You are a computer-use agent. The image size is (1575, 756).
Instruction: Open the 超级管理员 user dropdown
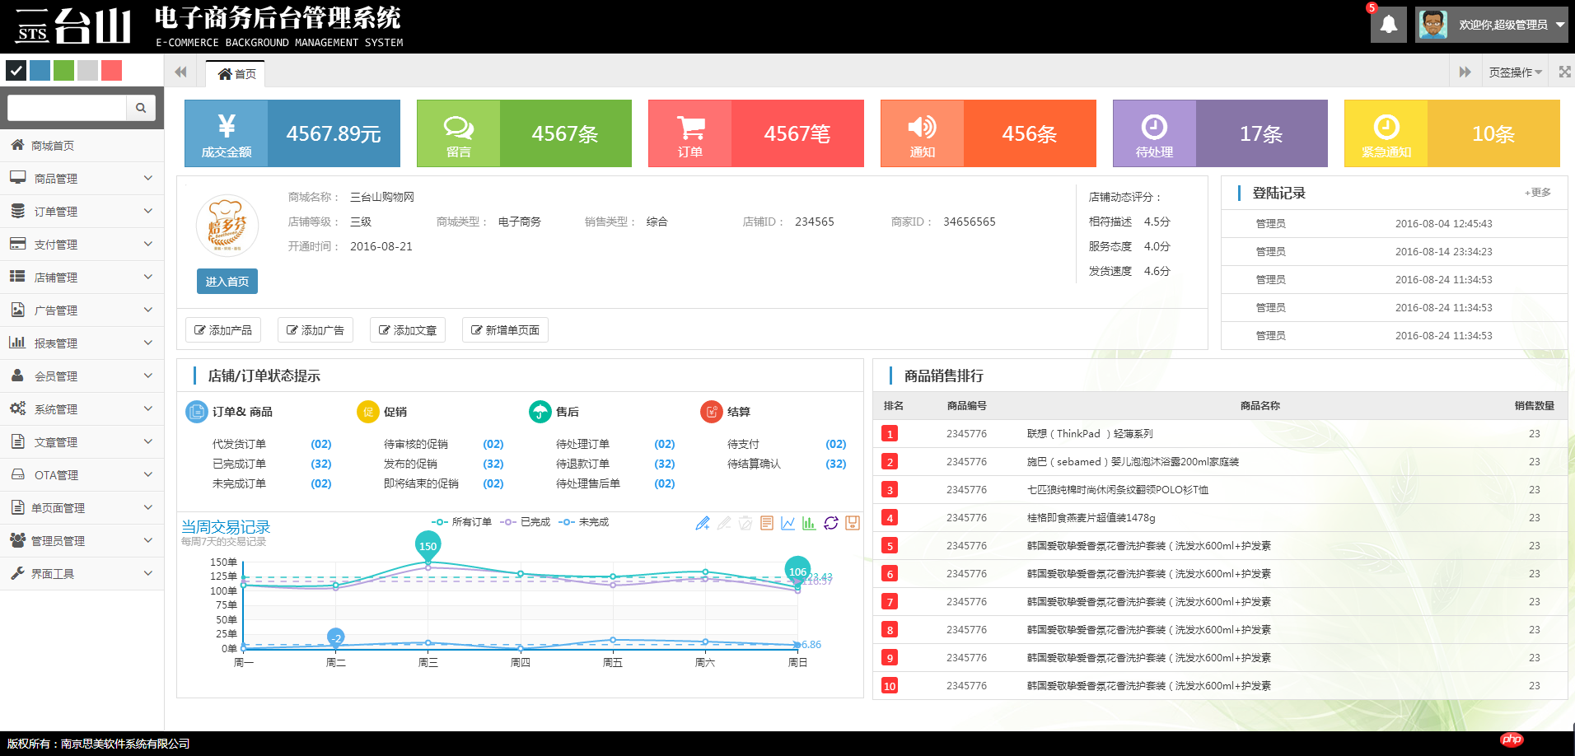pyautogui.click(x=1492, y=25)
